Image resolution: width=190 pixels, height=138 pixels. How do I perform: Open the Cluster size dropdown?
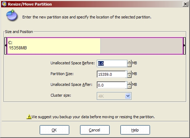pos(128,96)
